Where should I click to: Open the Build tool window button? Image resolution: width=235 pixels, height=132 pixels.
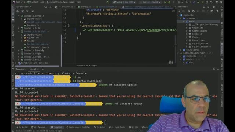[x=22, y=127]
